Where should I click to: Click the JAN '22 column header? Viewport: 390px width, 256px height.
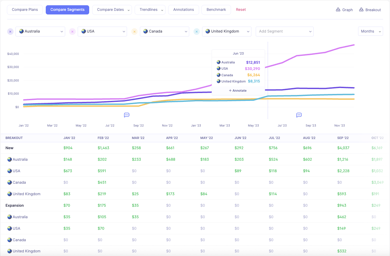(69, 138)
